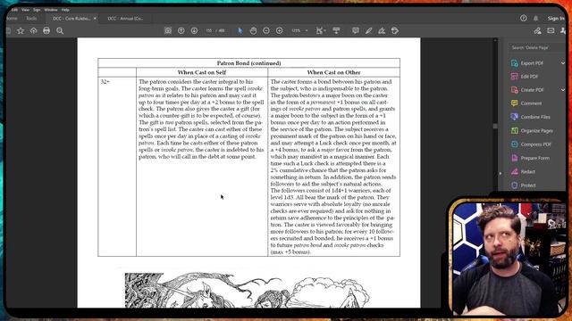Add a sticky note comment
This screenshot has width=572, height=321.
[356, 31]
